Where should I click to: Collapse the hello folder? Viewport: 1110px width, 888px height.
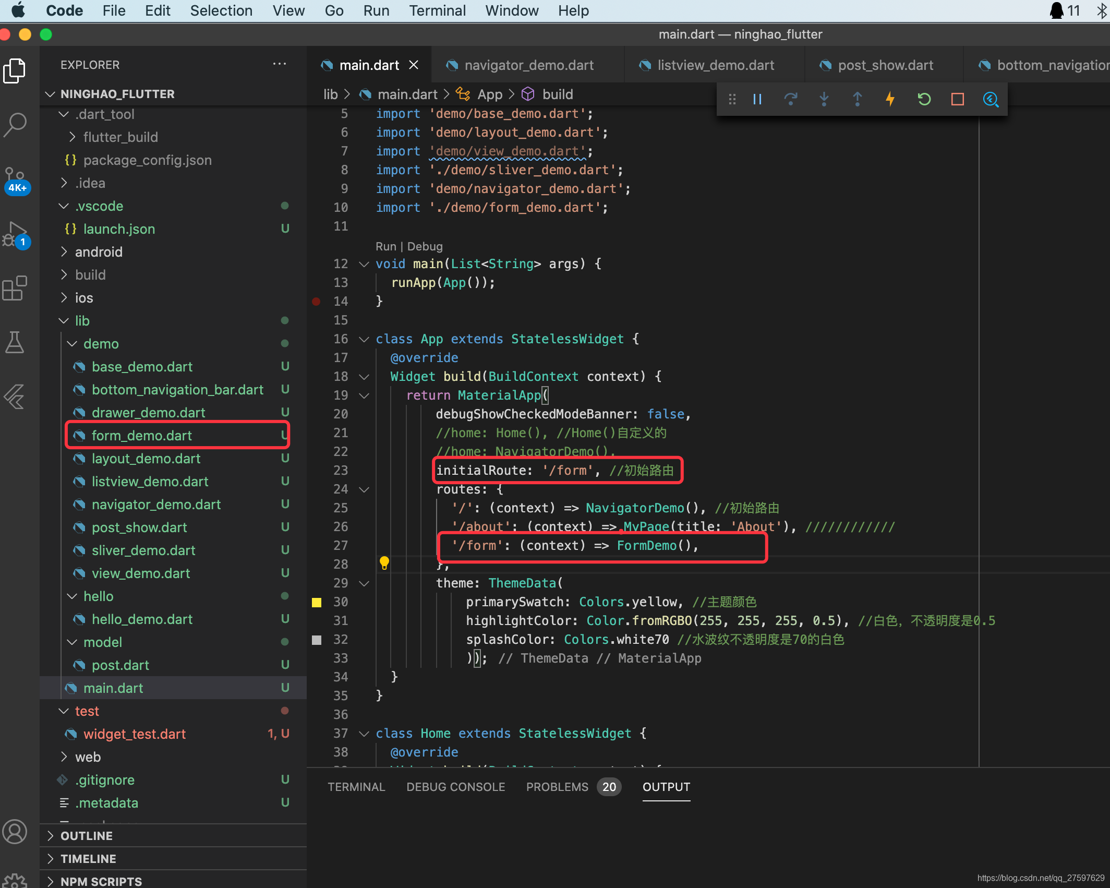tap(72, 596)
